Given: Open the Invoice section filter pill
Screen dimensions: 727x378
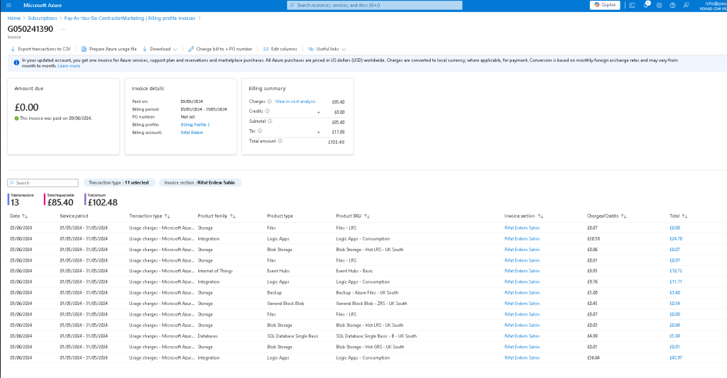Looking at the screenshot, I should point(199,183).
